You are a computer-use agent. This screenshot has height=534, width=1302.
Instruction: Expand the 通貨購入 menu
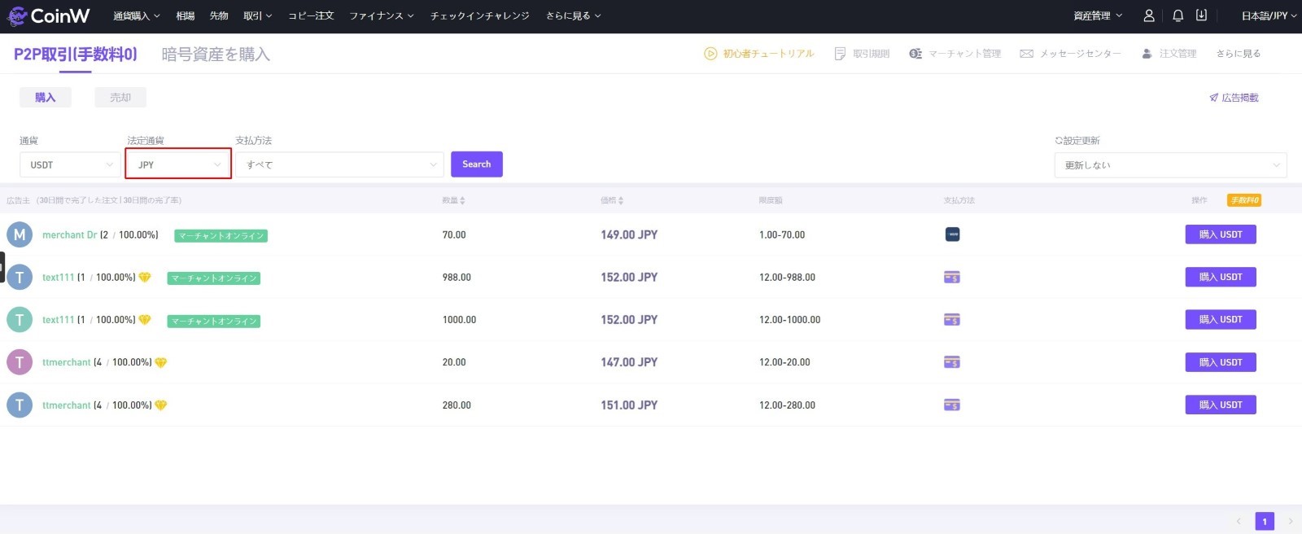click(137, 15)
